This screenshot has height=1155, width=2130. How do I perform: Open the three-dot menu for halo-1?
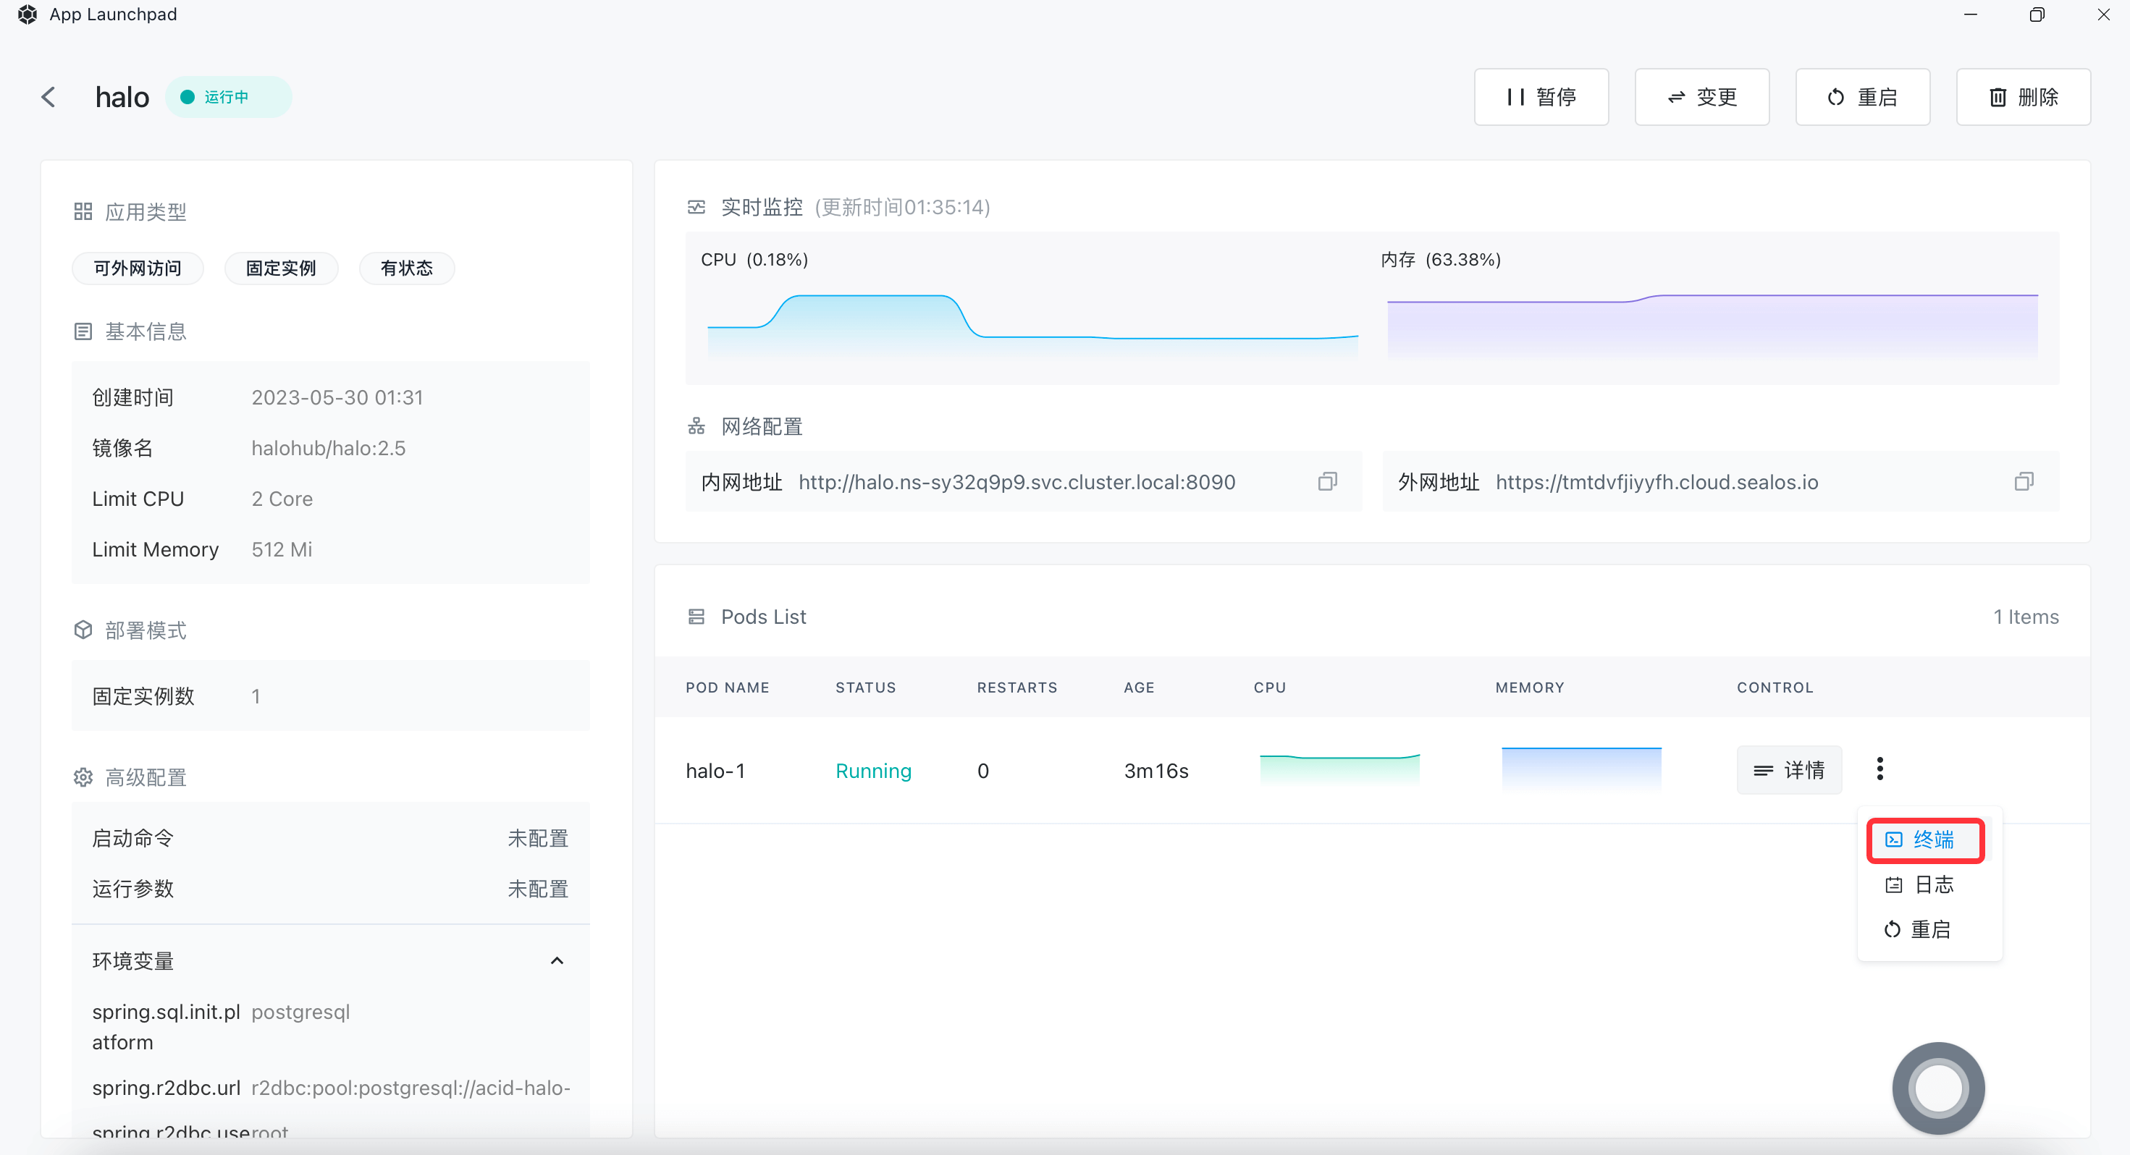(x=1879, y=769)
